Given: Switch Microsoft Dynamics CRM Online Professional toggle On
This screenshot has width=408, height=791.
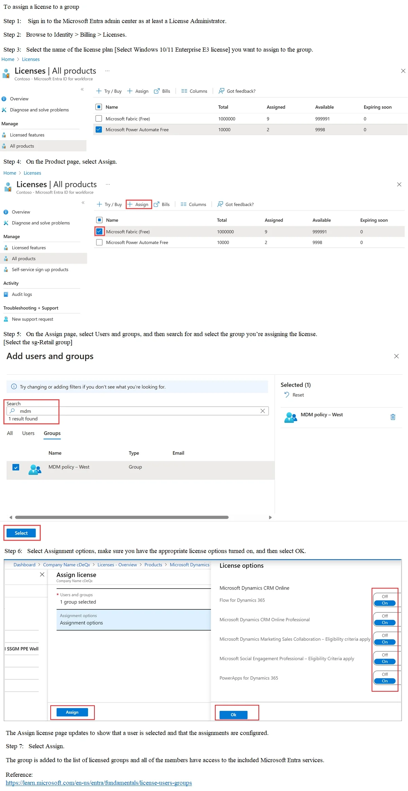Looking at the screenshot, I should (385, 623).
